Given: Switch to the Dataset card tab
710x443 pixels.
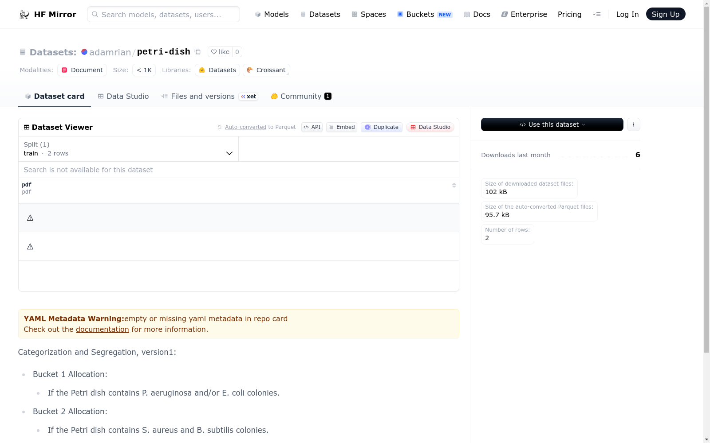Looking at the screenshot, I should tap(55, 97).
